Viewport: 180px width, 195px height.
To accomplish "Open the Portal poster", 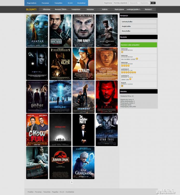I will 37,64.
